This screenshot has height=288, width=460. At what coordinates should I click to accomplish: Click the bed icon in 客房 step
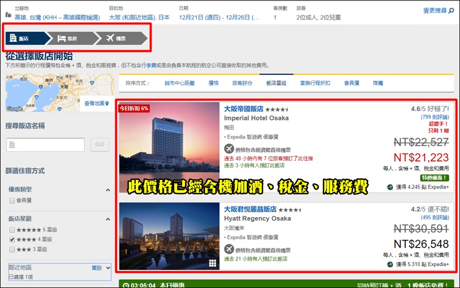(62, 38)
